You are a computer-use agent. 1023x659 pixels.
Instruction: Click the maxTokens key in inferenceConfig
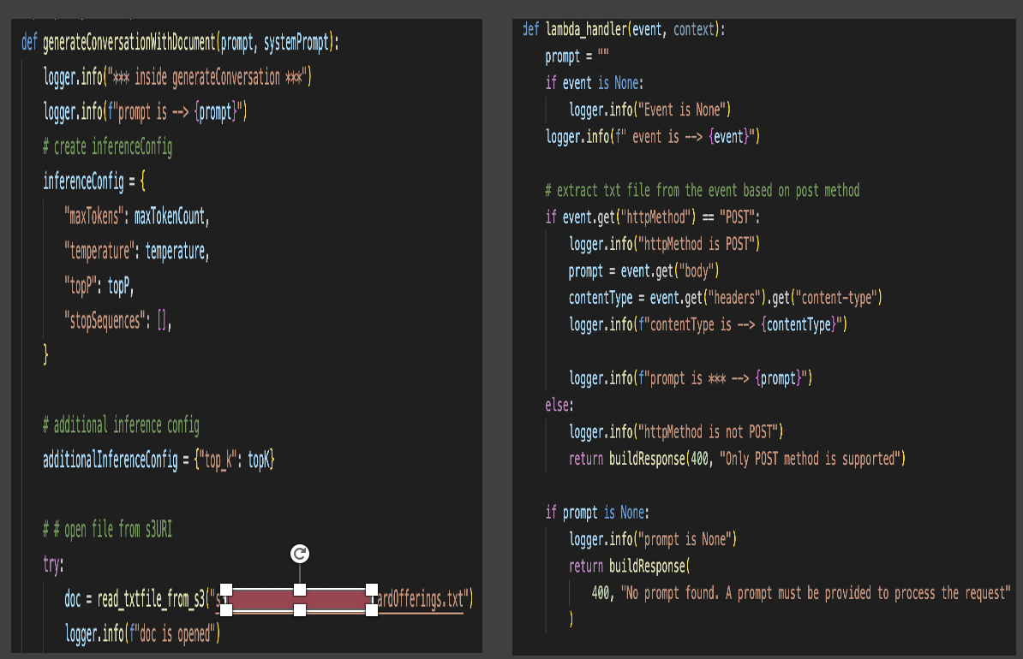pos(95,217)
